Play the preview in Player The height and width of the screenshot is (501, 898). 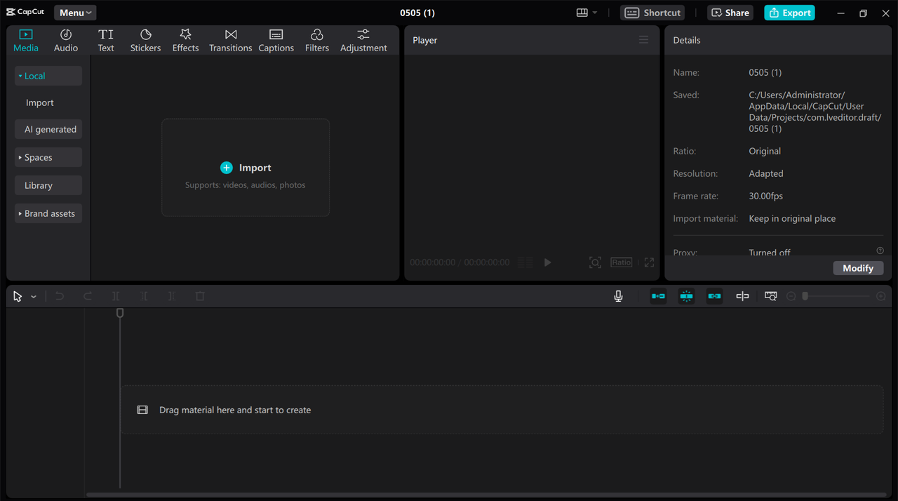tap(548, 262)
